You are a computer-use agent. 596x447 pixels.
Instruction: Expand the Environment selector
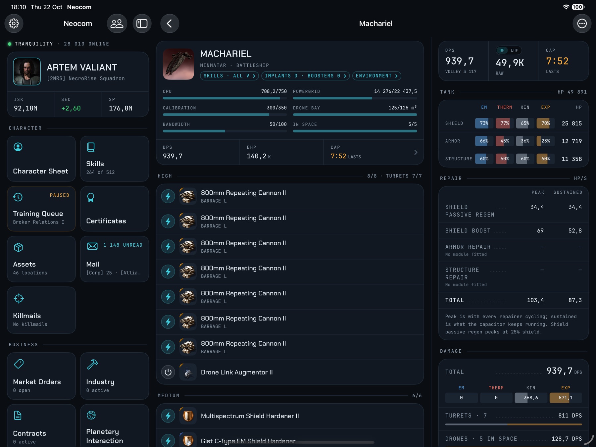(x=377, y=76)
